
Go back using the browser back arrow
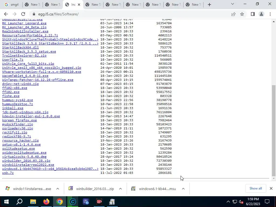[6, 14]
